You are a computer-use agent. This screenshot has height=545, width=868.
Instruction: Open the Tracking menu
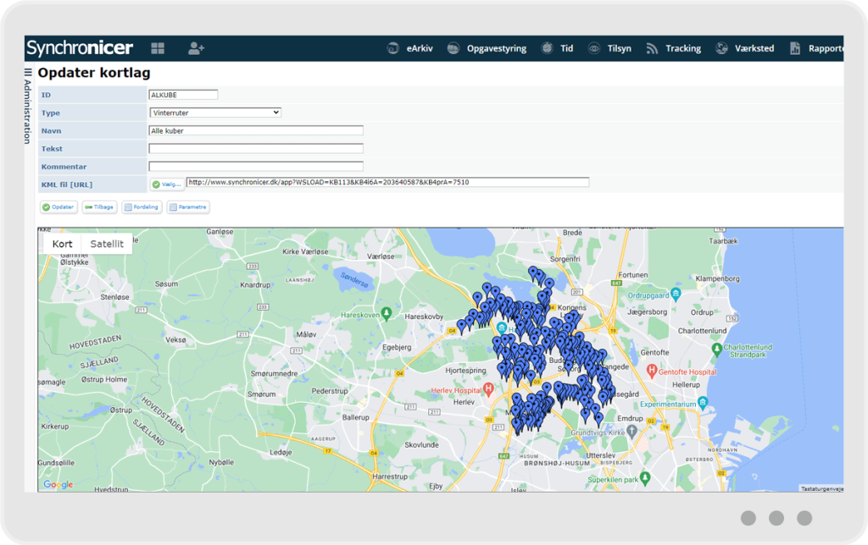point(683,48)
